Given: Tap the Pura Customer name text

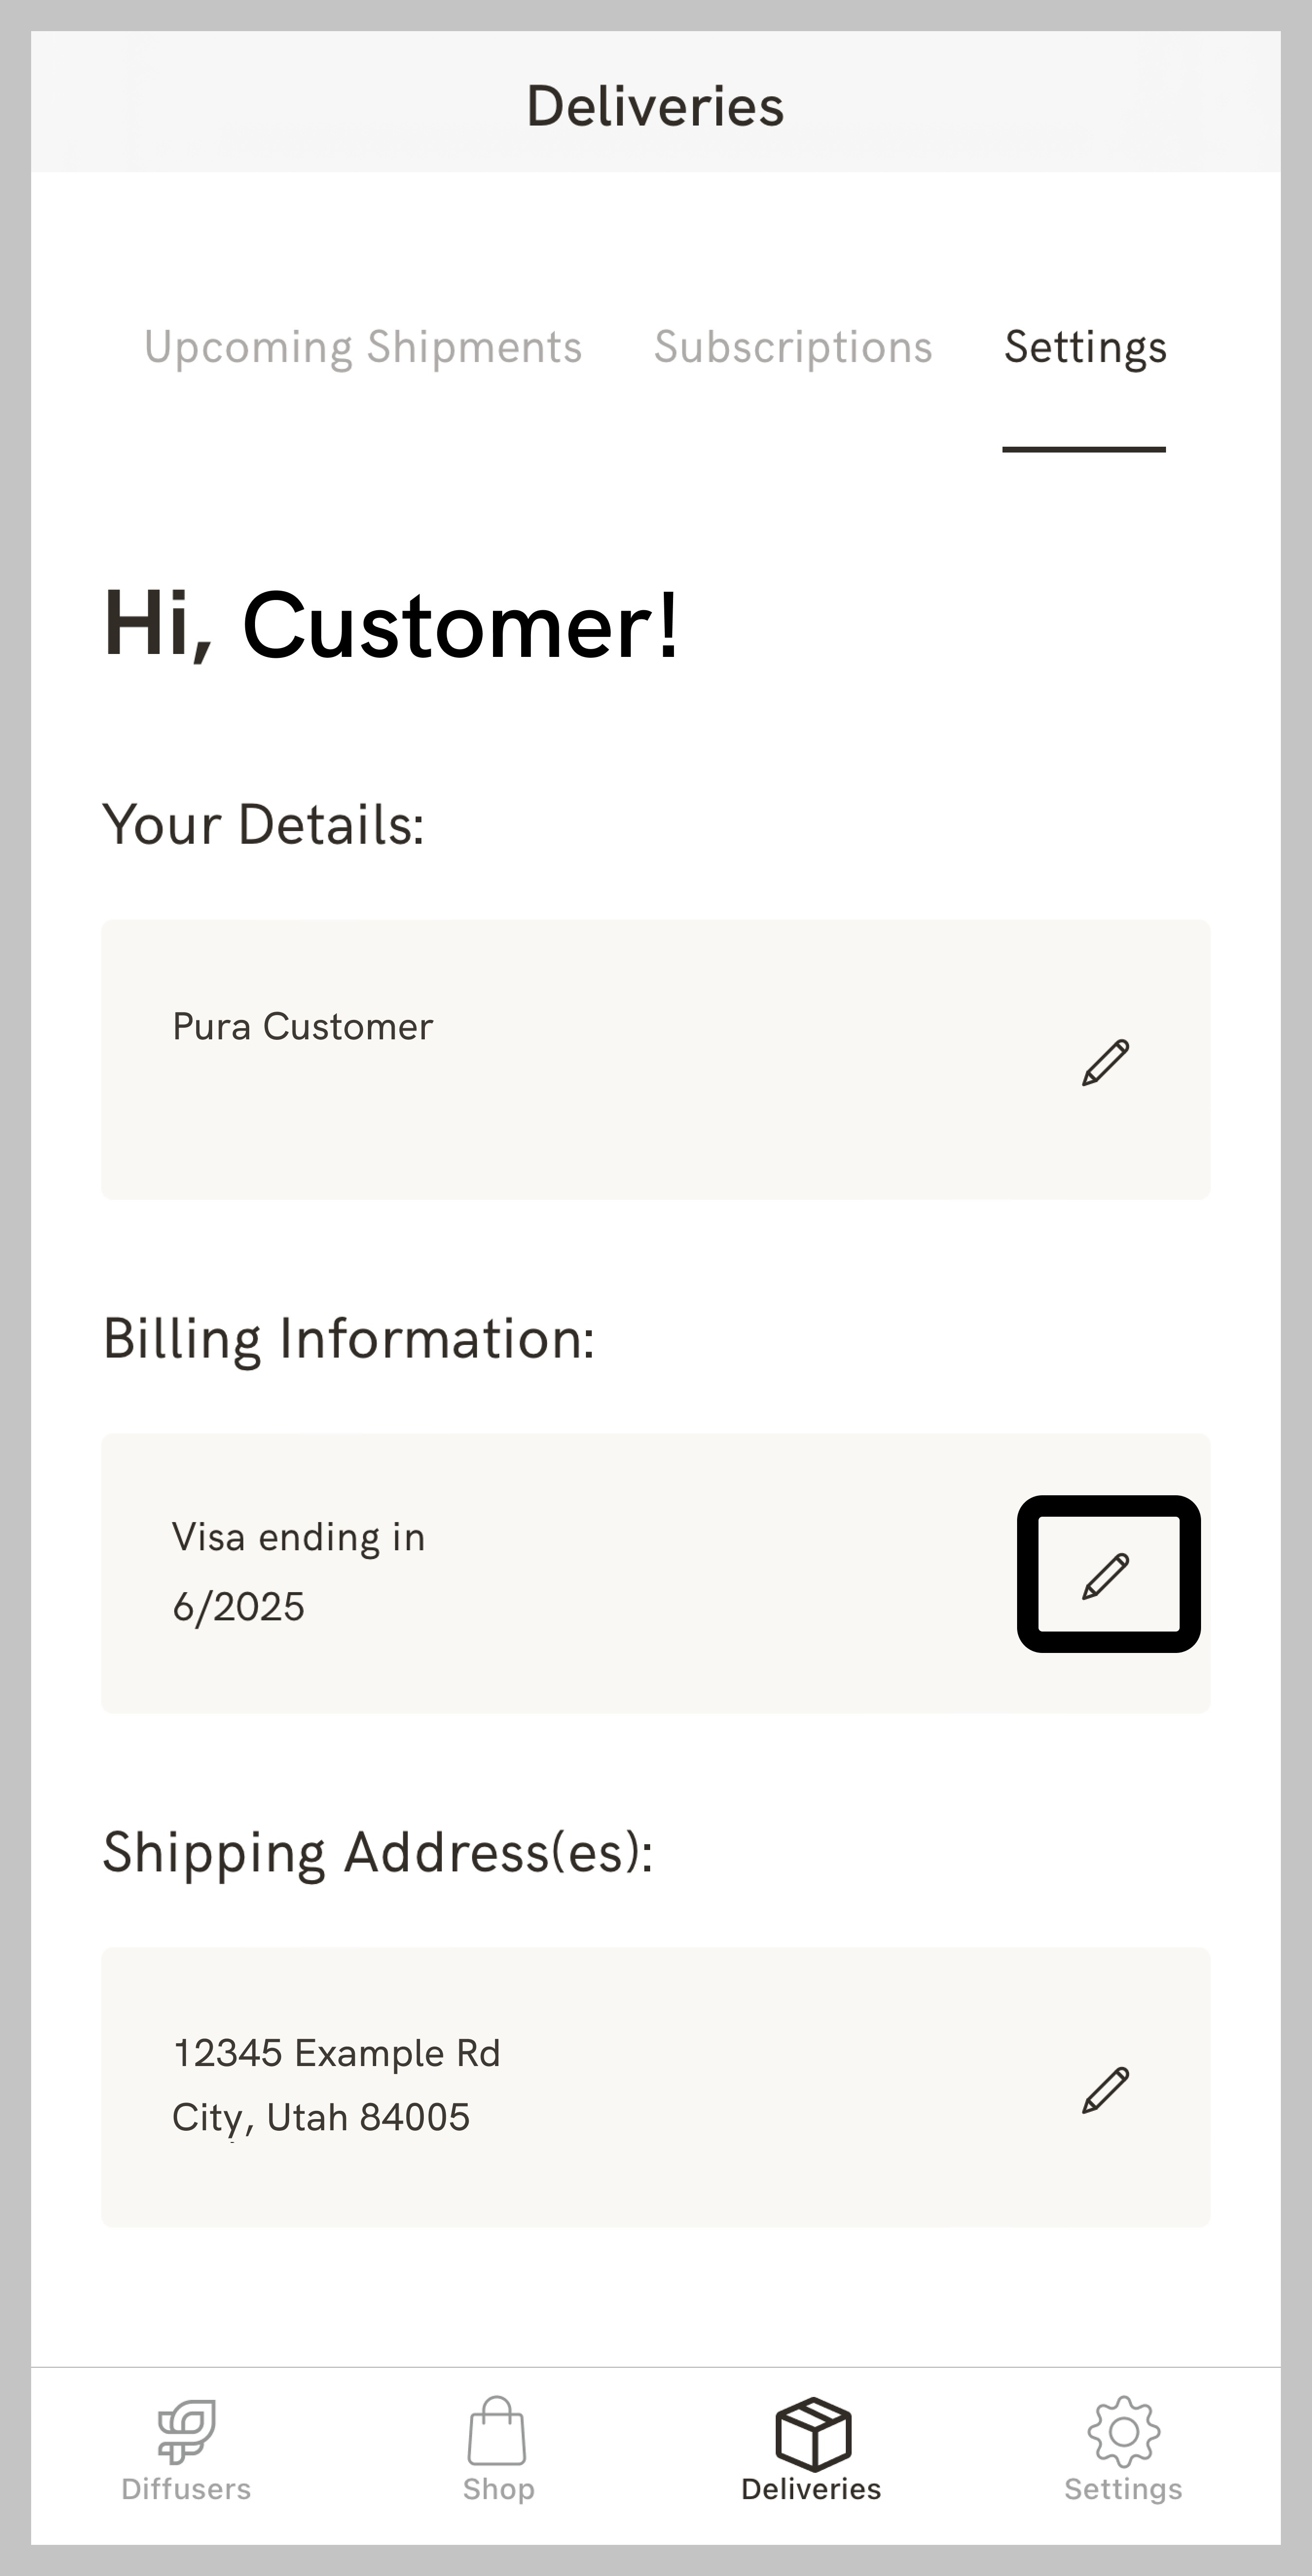Looking at the screenshot, I should point(302,1027).
